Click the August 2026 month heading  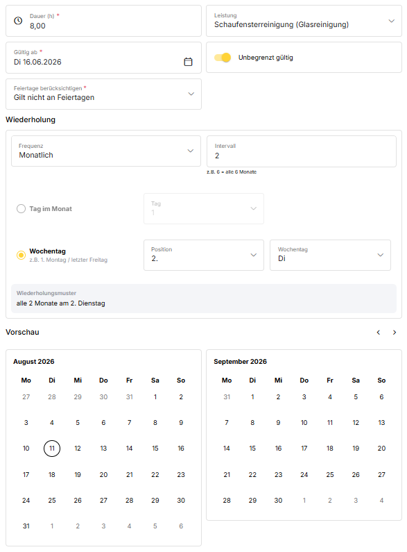(x=34, y=362)
